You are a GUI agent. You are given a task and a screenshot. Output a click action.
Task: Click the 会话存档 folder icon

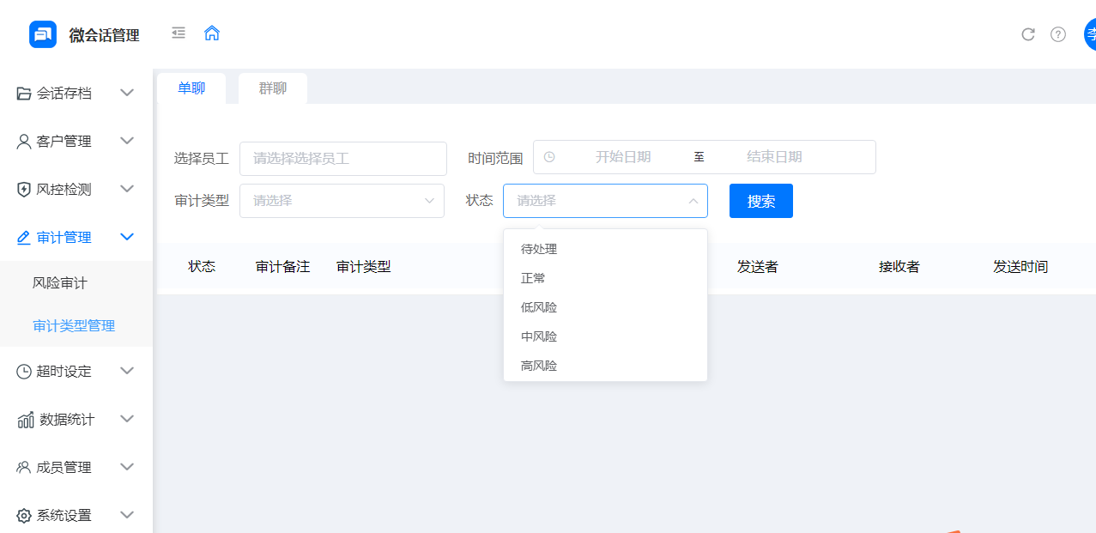23,93
